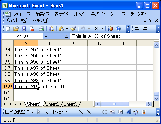Click the vertical scrollbar thumb
The height and width of the screenshot is (124, 161).
point(156,94)
